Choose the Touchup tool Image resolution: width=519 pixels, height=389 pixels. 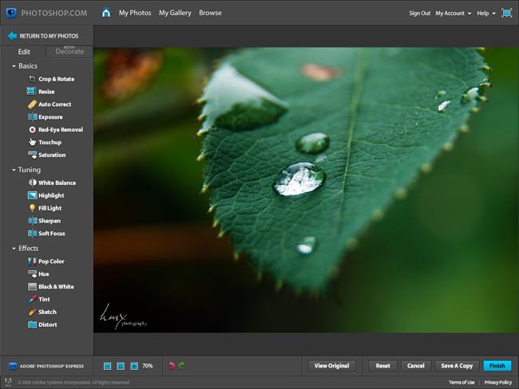50,142
